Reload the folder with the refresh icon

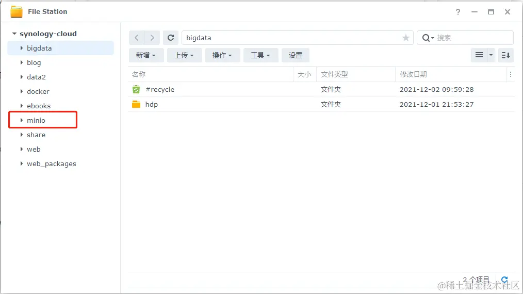(171, 38)
